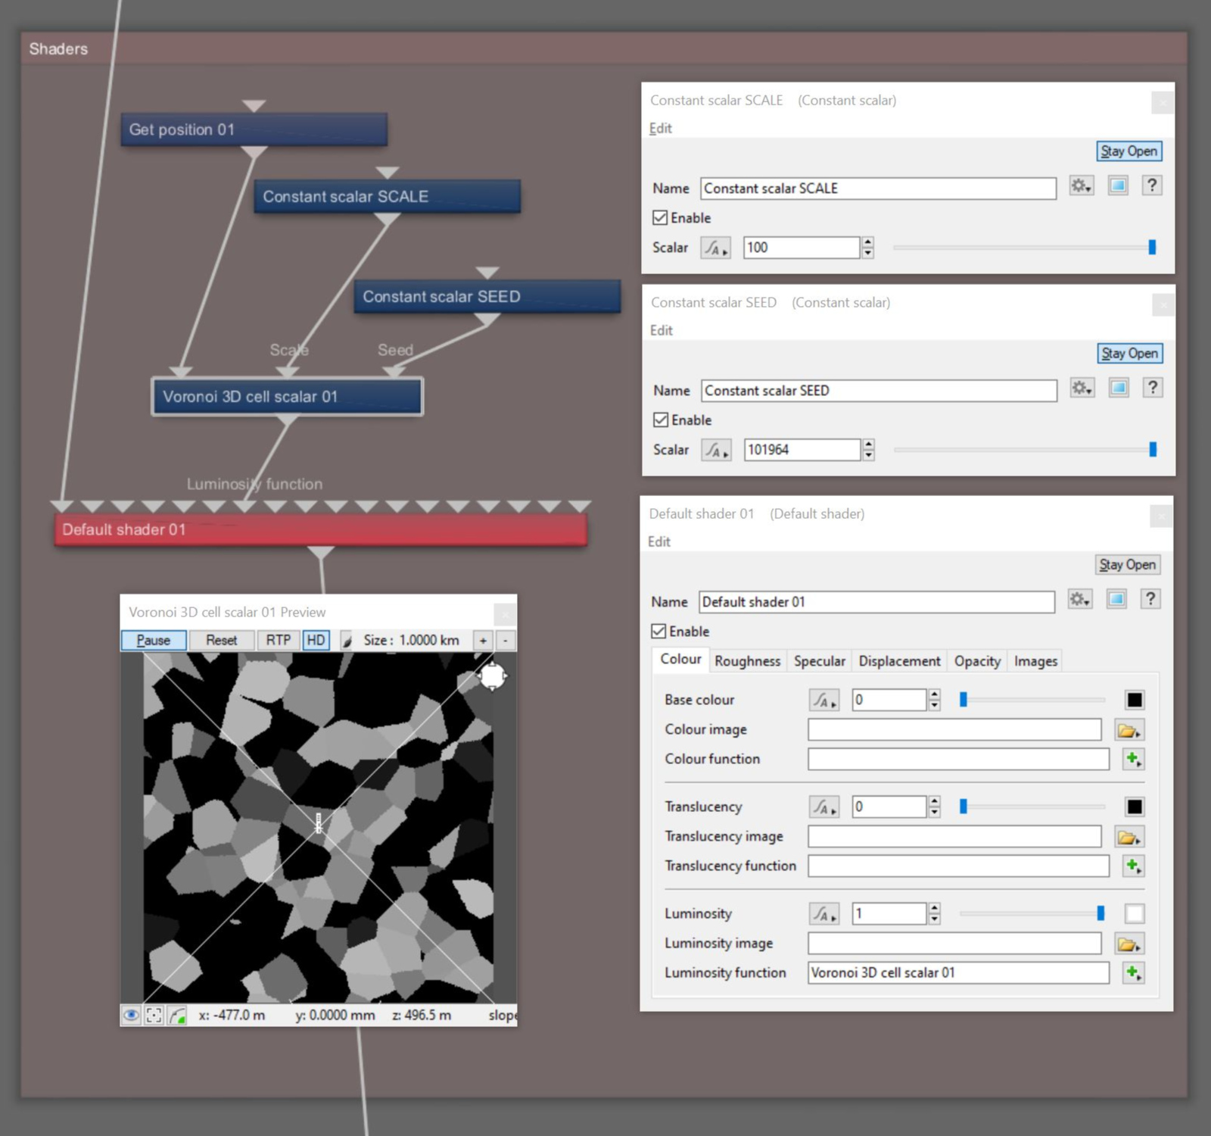
Task: Click the Luminosity function input field
Action: point(958,972)
